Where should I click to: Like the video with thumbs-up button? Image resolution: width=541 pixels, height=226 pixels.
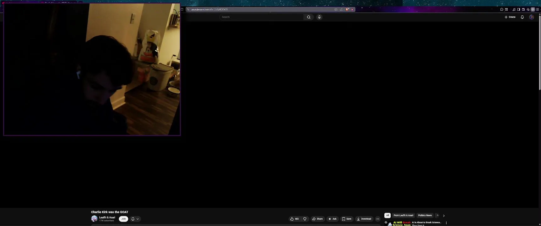click(294, 219)
